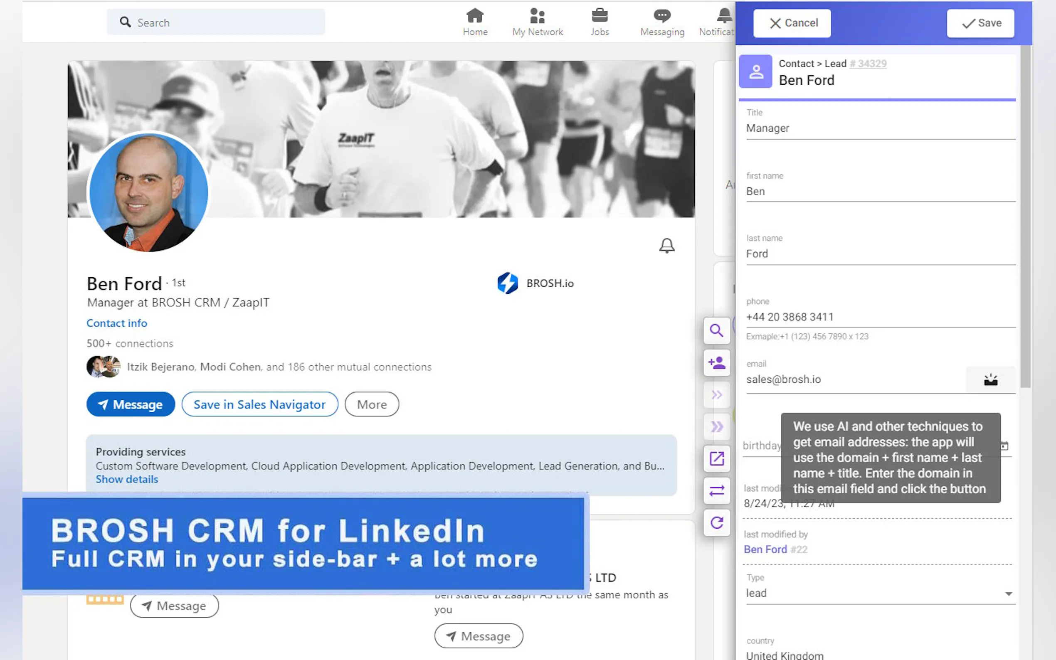1056x660 pixels.
Task: Click Save in Sales Navigator button
Action: [x=259, y=404]
